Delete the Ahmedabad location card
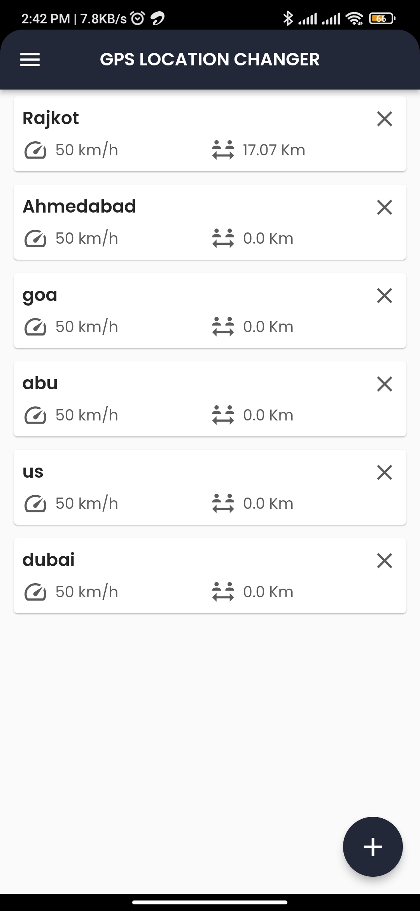The image size is (420, 911). coord(384,207)
